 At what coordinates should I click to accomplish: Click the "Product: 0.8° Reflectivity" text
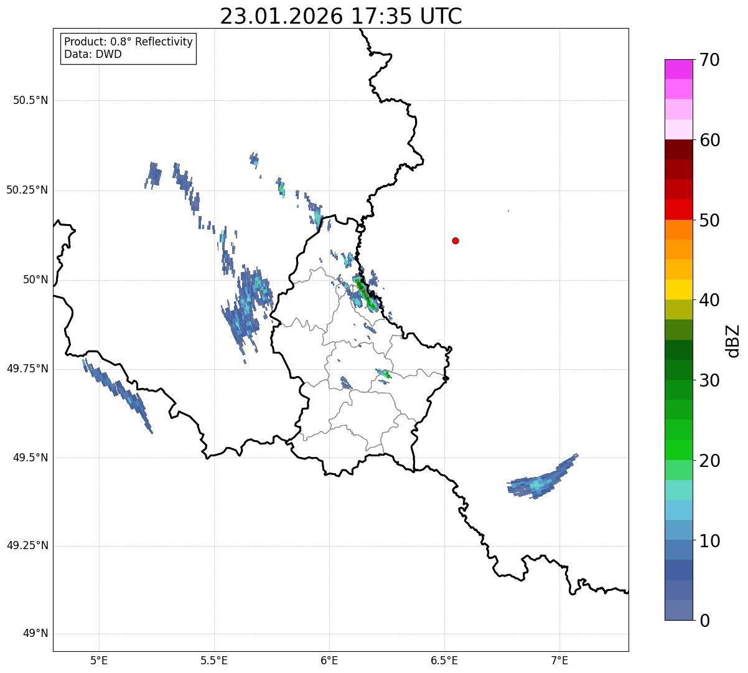pyautogui.click(x=129, y=42)
